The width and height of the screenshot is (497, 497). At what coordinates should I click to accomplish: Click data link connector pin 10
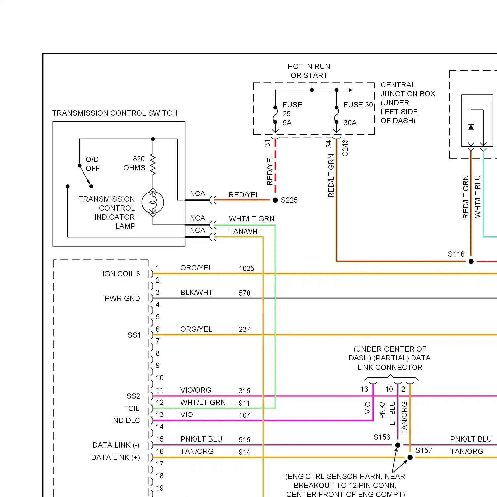click(x=389, y=389)
